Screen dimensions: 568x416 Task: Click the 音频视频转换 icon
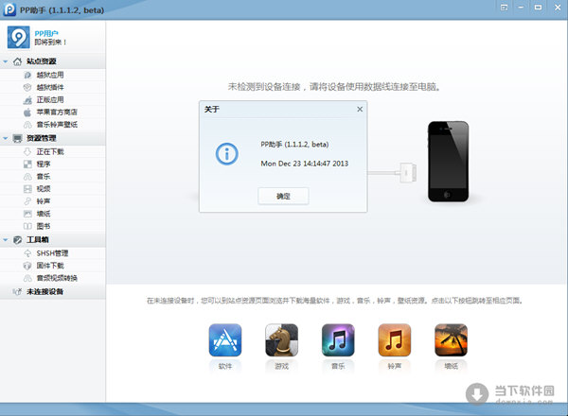click(x=27, y=278)
